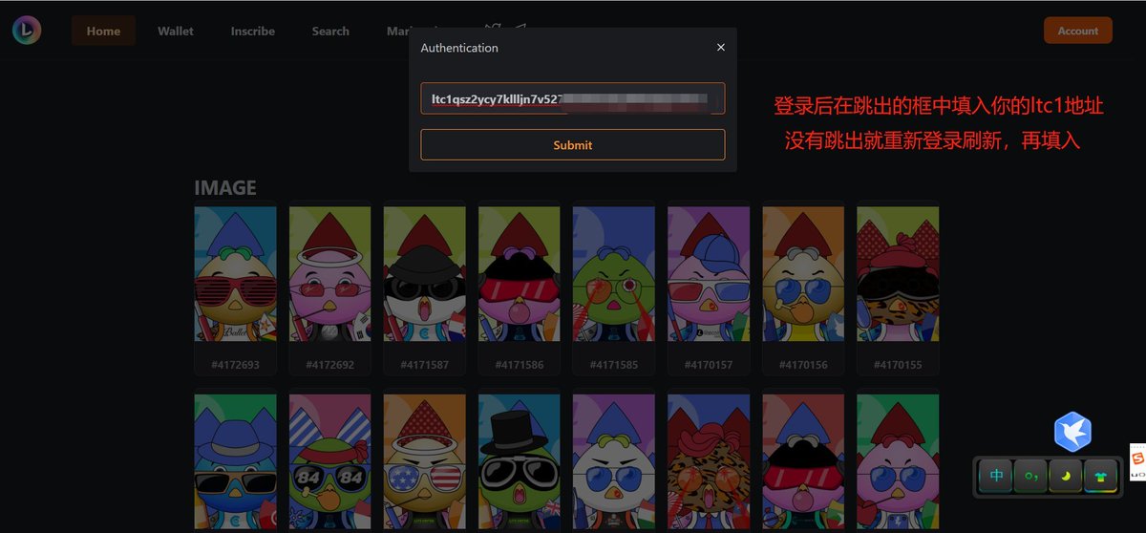The height and width of the screenshot is (533, 1146).
Task: Open inscription image #4170155
Action: [x=898, y=274]
